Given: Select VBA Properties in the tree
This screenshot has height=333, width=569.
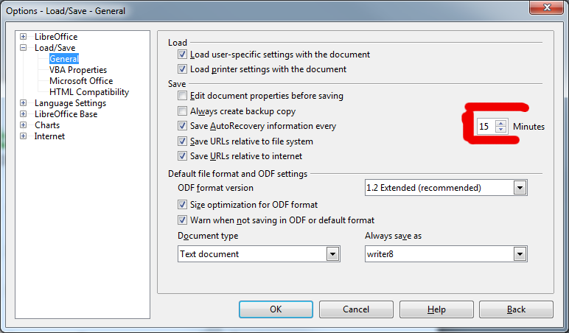Looking at the screenshot, I should point(78,70).
